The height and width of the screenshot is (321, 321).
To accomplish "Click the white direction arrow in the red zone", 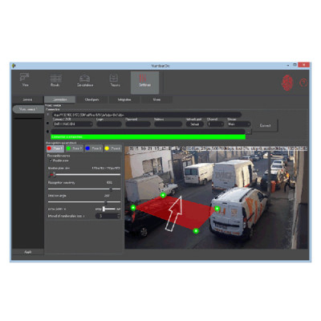I will [174, 213].
